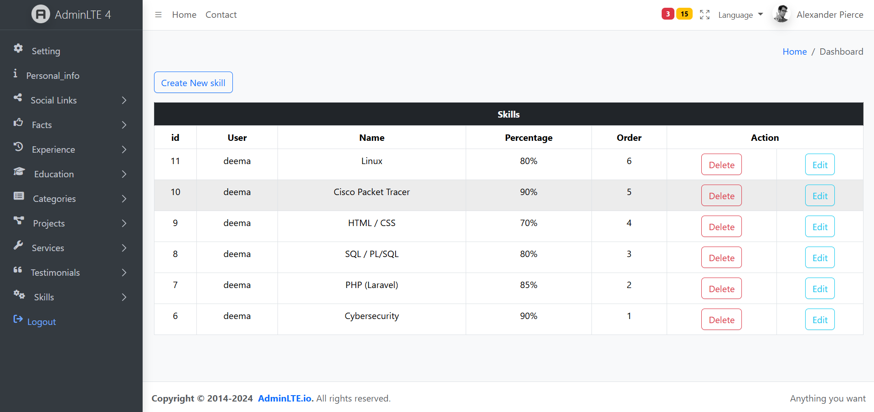
Task: Expand the Education chevron
Action: [x=124, y=174]
